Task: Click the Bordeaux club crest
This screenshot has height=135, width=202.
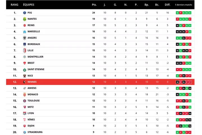Action: (x=25, y=44)
